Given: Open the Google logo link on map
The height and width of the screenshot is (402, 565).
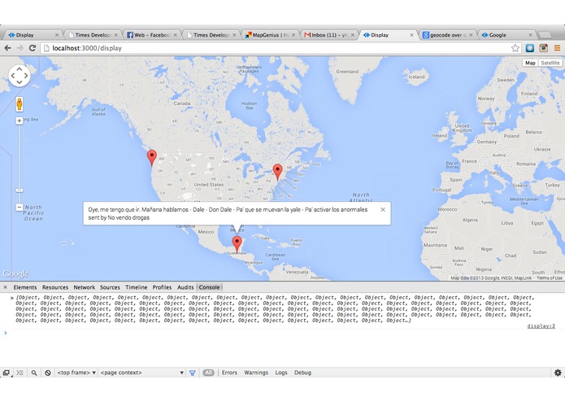Looking at the screenshot, I should pos(15,273).
